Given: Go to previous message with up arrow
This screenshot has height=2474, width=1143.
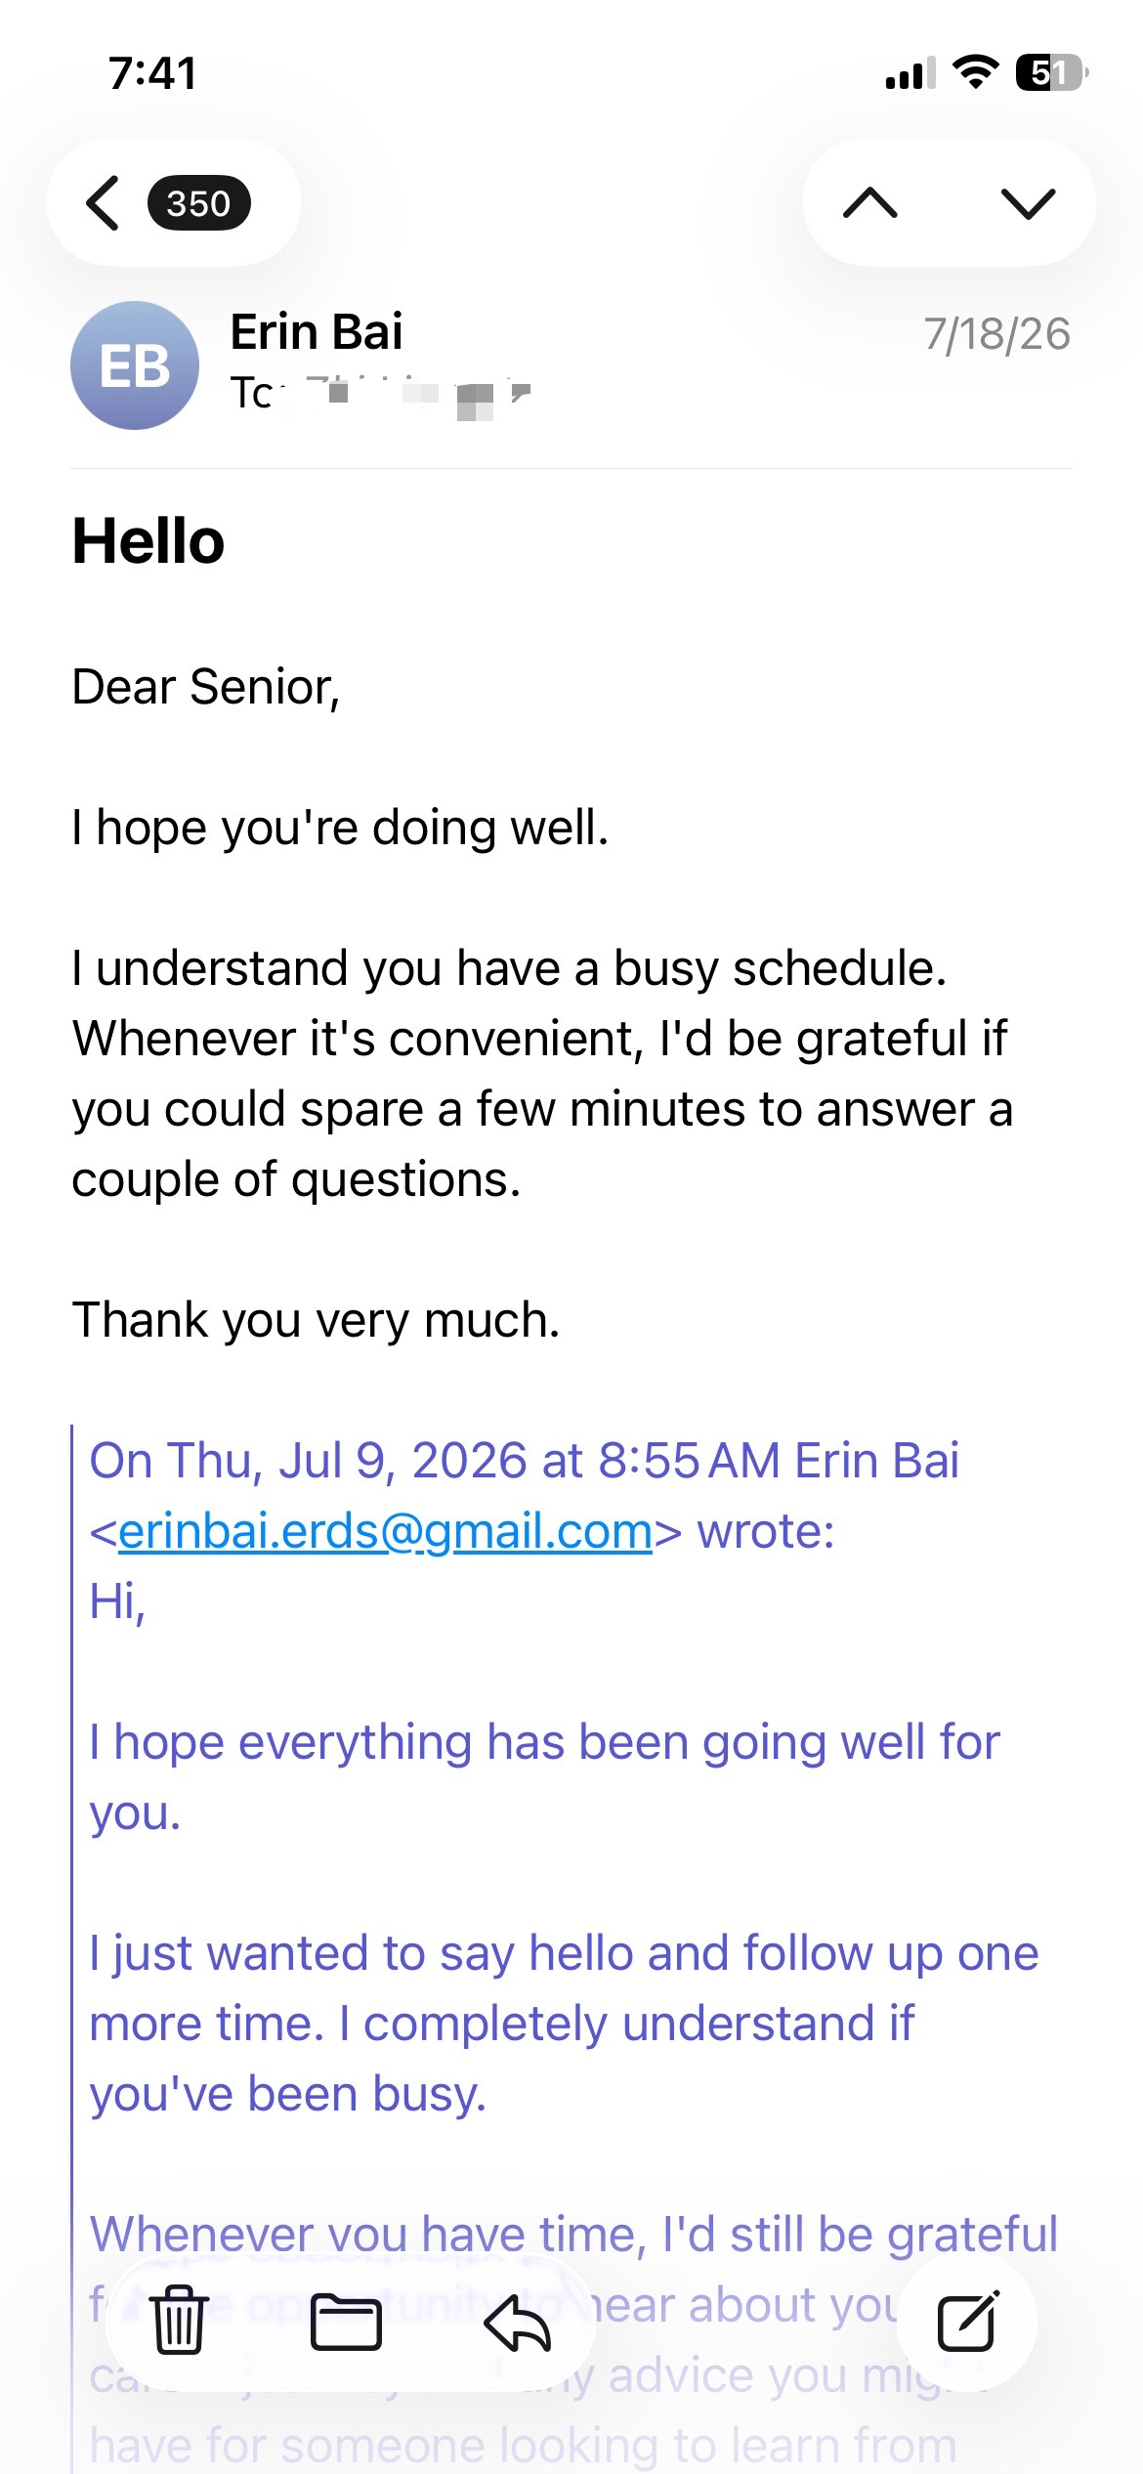Looking at the screenshot, I should tap(869, 203).
